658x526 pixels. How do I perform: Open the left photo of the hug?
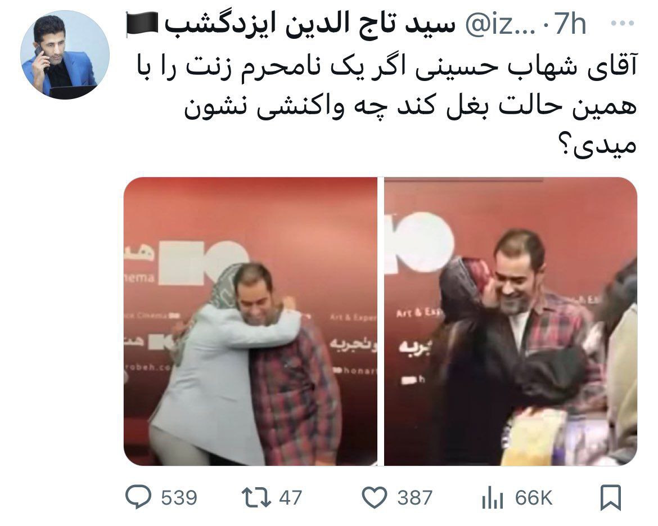pos(250,322)
